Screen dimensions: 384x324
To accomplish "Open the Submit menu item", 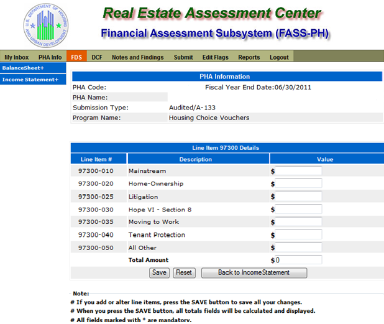I will point(183,57).
